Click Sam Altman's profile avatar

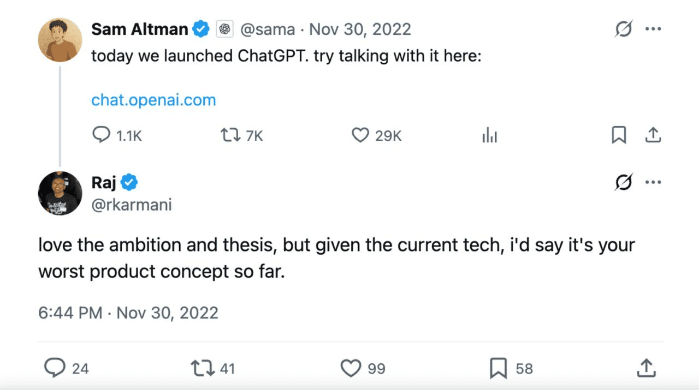pyautogui.click(x=60, y=40)
